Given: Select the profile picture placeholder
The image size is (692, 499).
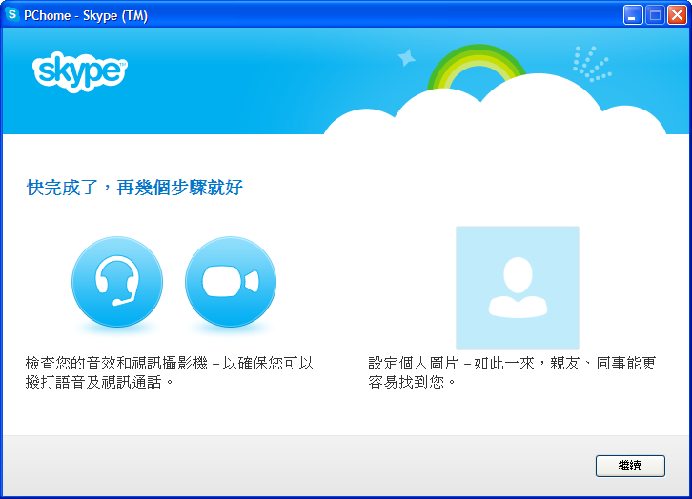Looking at the screenshot, I should pos(518,288).
